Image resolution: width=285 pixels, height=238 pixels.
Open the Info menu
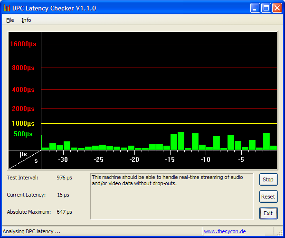click(x=26, y=20)
